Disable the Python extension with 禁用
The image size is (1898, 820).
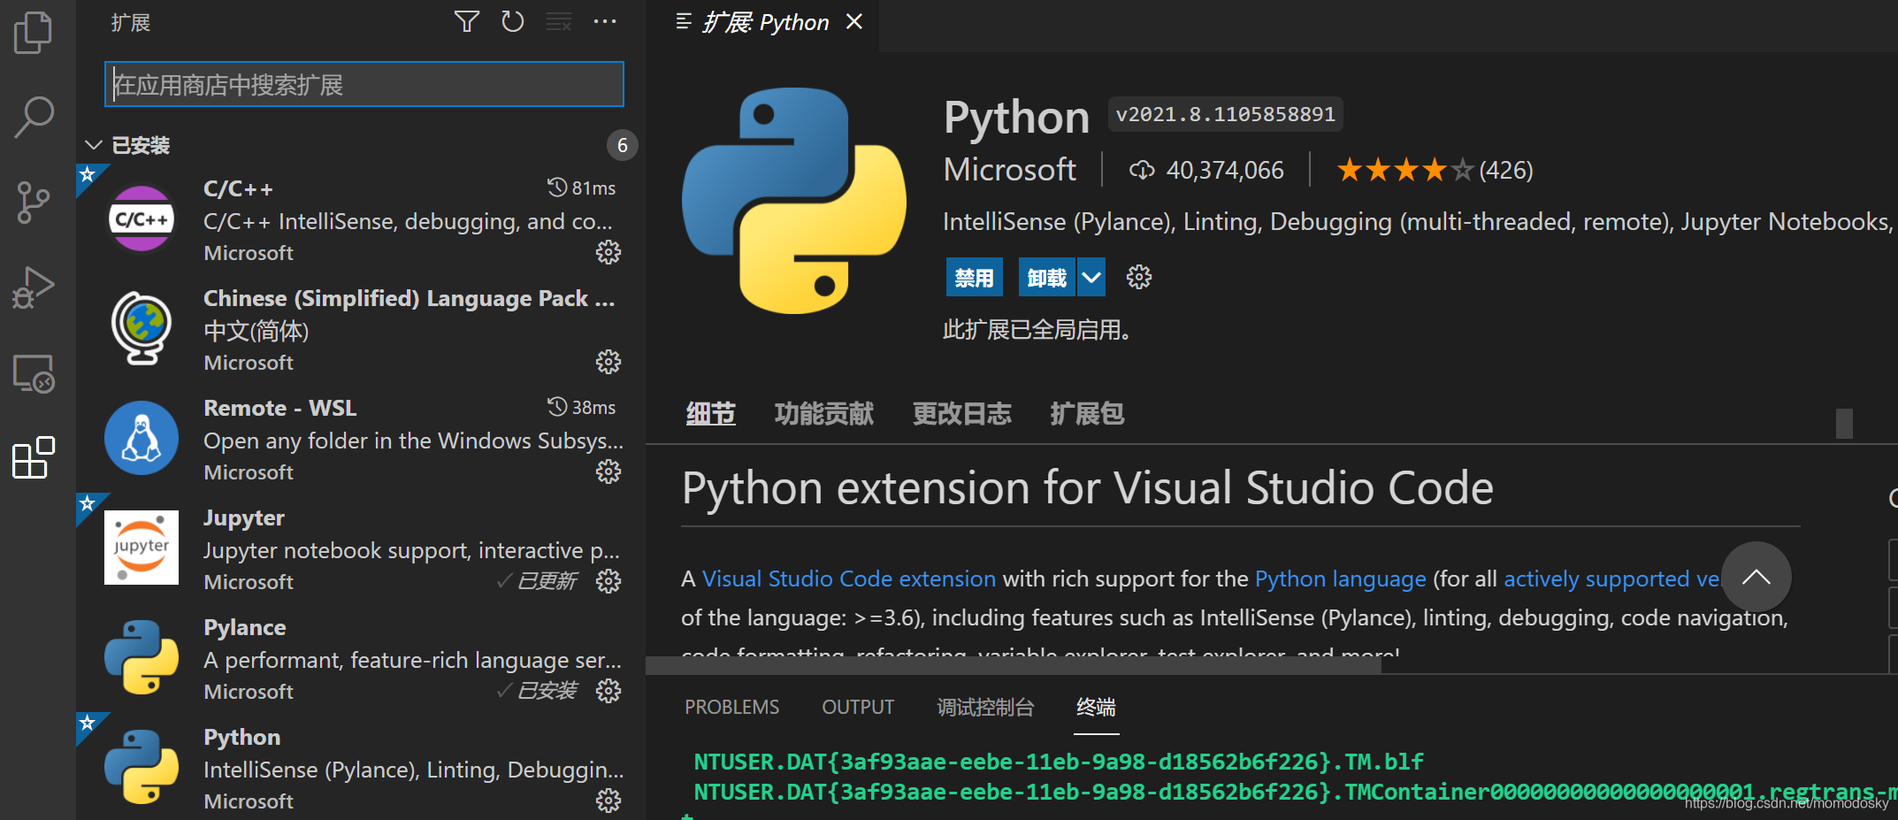tap(974, 277)
